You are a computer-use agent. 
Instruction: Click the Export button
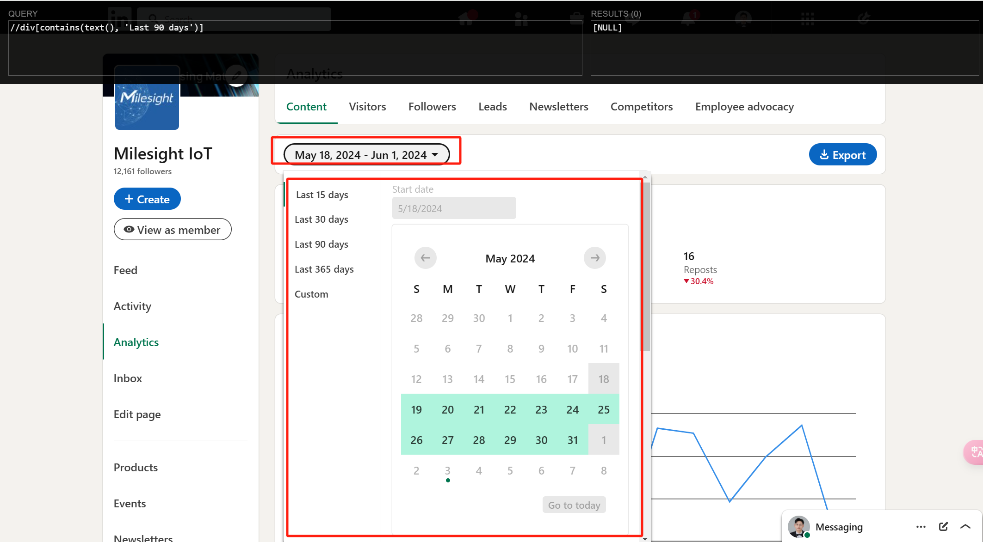pos(842,155)
